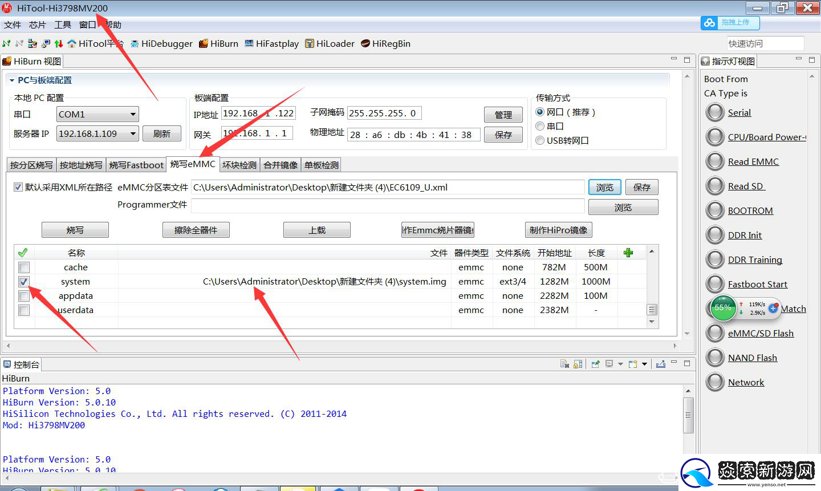Open HiFastplay tool in toolbar

[271, 43]
